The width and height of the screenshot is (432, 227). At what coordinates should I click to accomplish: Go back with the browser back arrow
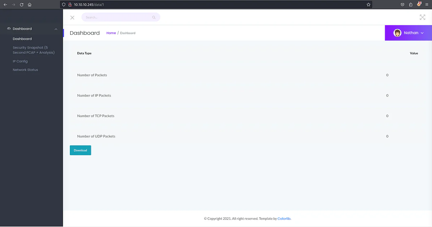[x=5, y=5]
